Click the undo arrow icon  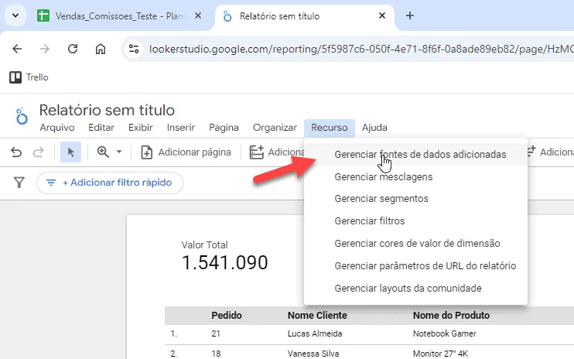16,152
